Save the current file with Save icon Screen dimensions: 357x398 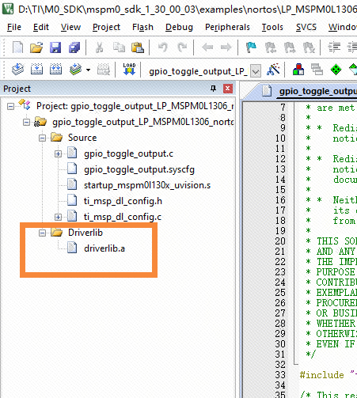(55, 47)
